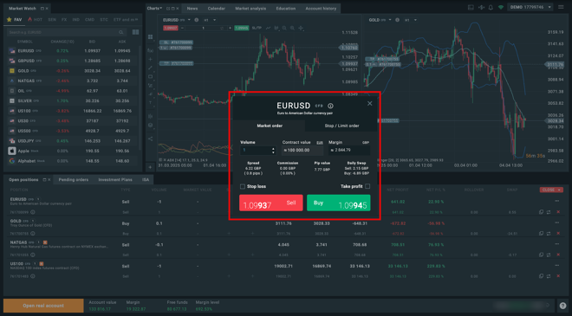Open the GOLD chart symbol dropdown
The image size is (572, 316).
point(380,20)
